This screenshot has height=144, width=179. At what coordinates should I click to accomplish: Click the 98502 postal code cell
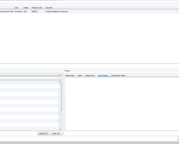(38, 12)
